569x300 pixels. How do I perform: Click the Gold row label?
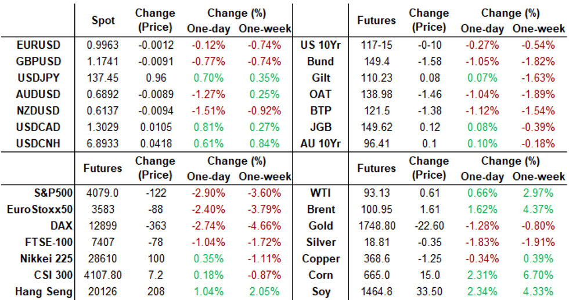point(321,226)
